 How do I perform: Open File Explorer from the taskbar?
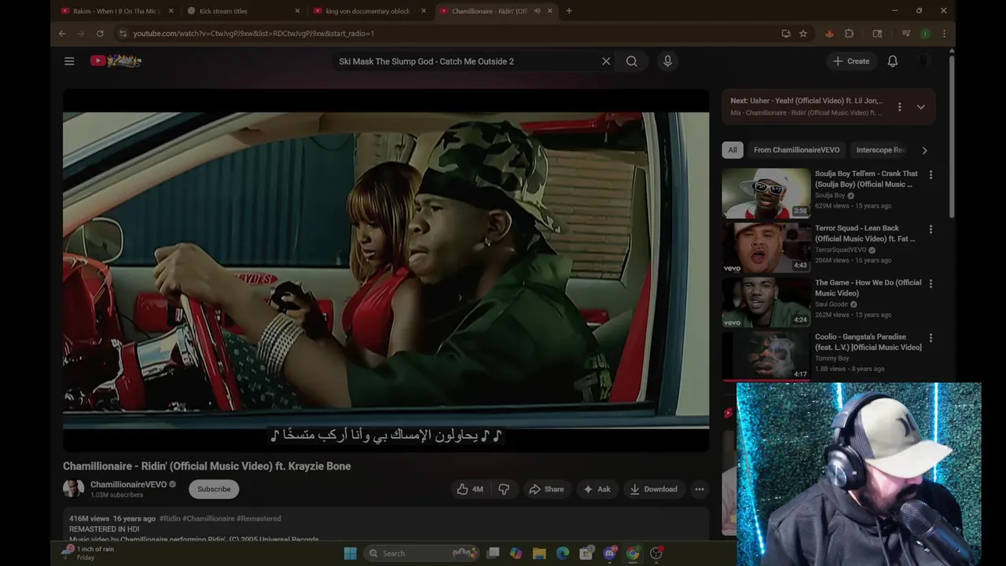[539, 553]
